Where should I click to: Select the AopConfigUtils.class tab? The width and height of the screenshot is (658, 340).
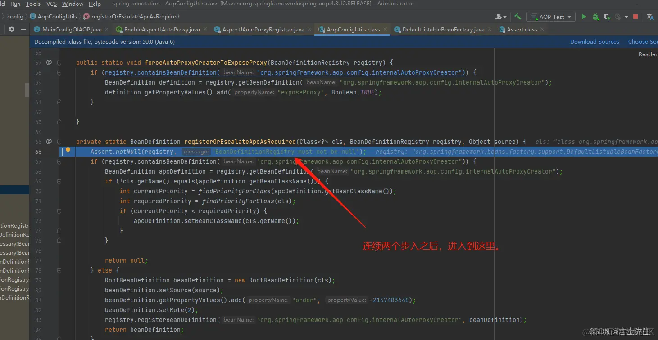[353, 29]
